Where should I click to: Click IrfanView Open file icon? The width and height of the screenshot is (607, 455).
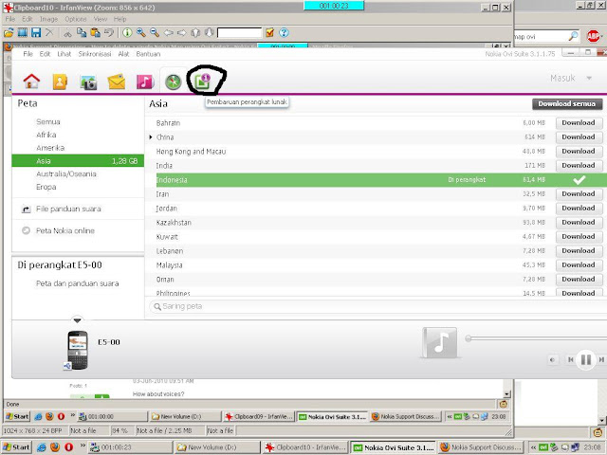tap(9, 32)
